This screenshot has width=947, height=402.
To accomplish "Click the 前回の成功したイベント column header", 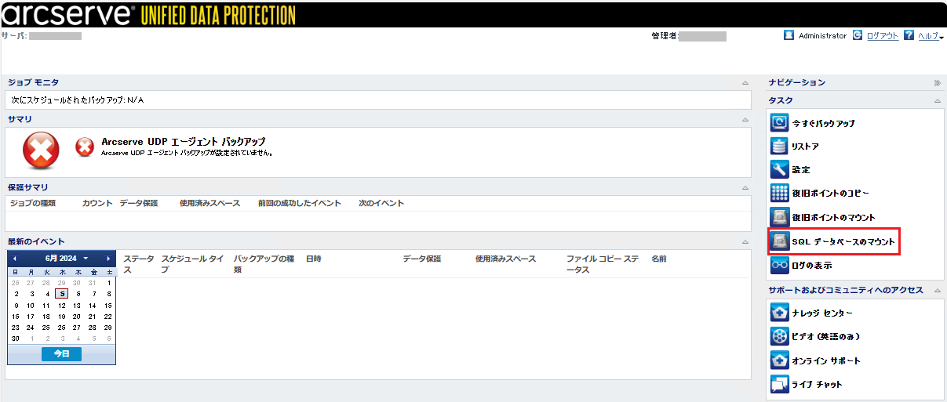I will [x=300, y=203].
